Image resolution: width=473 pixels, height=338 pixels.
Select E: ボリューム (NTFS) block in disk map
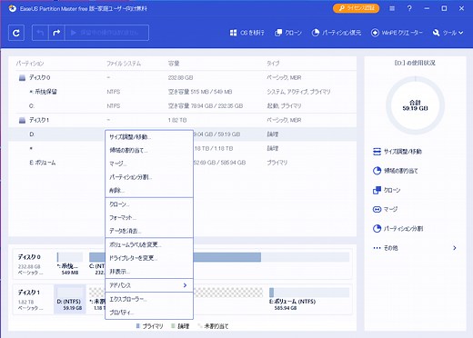[308, 299]
